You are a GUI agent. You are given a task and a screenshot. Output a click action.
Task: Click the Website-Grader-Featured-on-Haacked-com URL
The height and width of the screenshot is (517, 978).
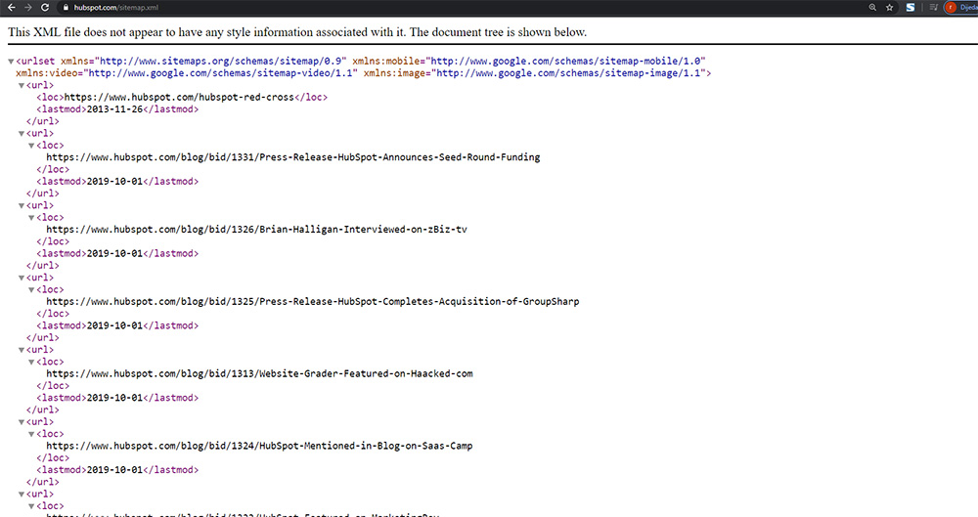[x=259, y=373]
